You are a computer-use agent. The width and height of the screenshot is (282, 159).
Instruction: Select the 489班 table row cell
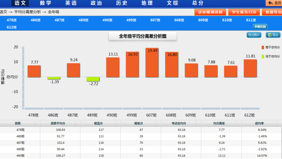click(20, 149)
